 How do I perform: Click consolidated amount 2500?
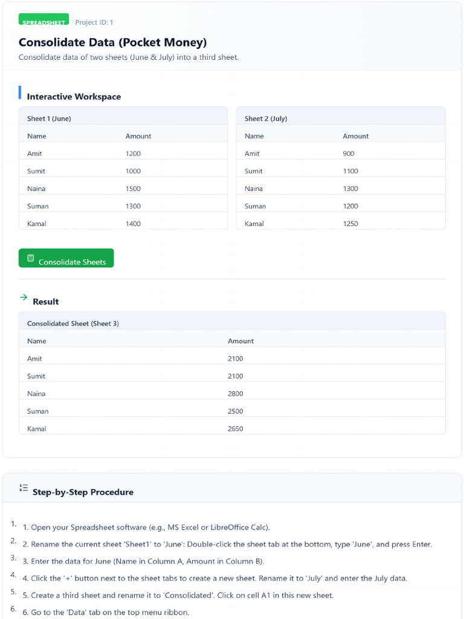235,411
